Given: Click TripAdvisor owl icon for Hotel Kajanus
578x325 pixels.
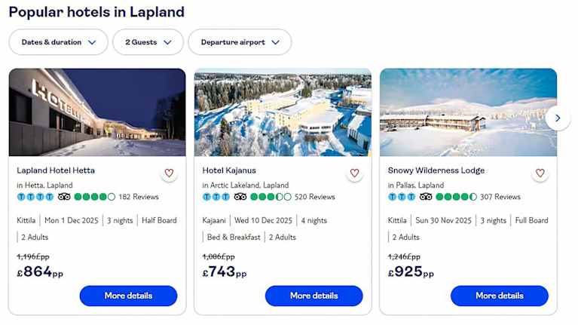Looking at the screenshot, I should tap(240, 197).
